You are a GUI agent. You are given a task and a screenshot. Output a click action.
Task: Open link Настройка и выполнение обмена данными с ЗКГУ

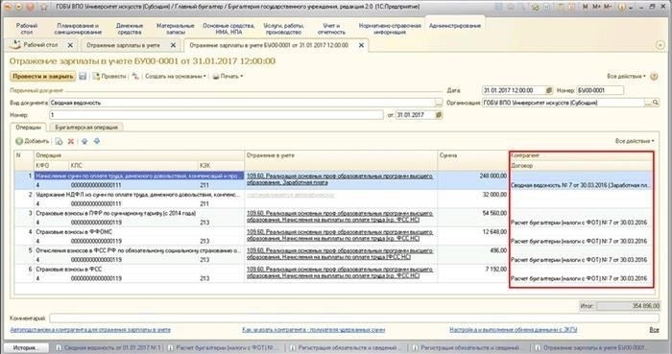tap(513, 330)
